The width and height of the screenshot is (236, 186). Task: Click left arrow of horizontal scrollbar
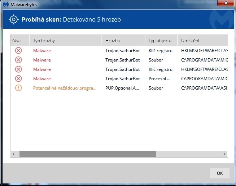pyautogui.click(x=14, y=154)
